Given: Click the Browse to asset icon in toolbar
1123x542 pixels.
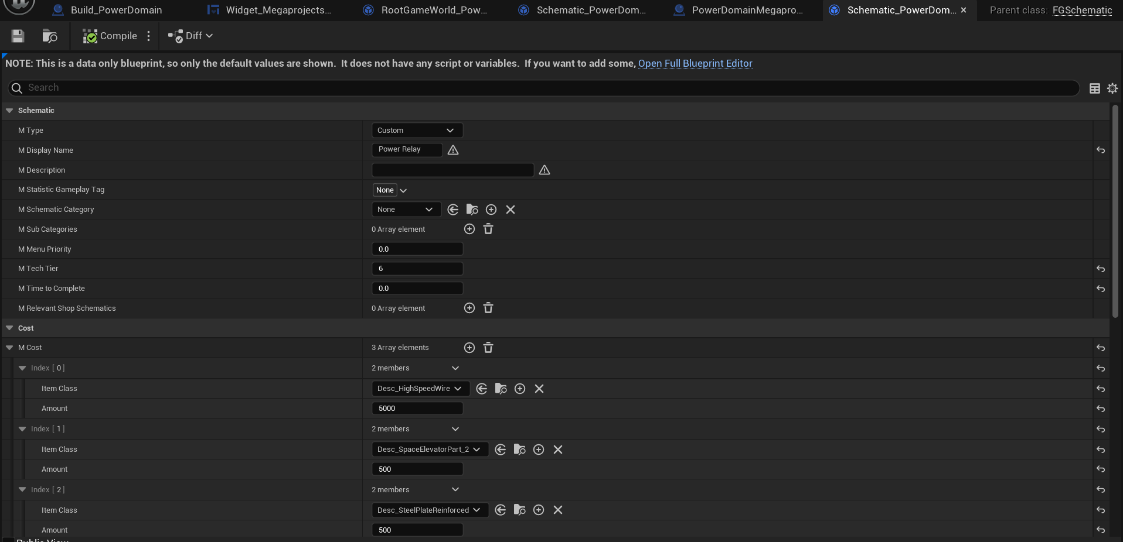Looking at the screenshot, I should (x=50, y=36).
